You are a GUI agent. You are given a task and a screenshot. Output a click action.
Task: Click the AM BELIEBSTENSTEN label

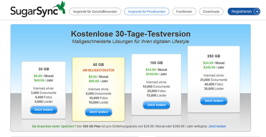(98, 70)
